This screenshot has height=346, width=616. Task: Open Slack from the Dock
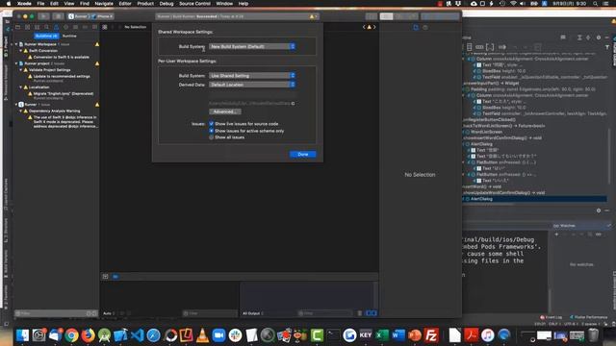[235, 335]
